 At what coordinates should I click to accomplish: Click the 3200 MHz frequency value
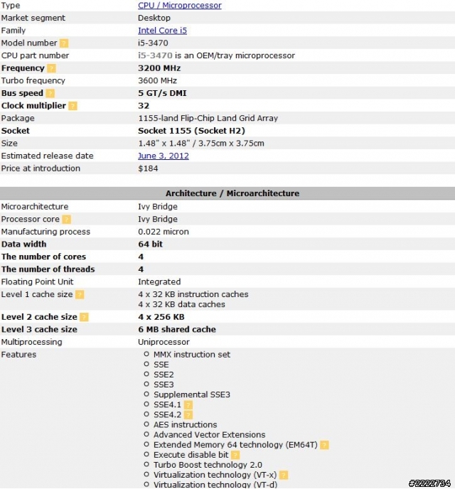159,68
